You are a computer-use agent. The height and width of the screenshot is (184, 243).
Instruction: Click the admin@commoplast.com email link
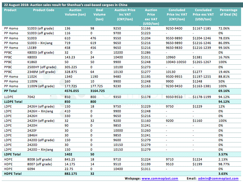[218, 179]
